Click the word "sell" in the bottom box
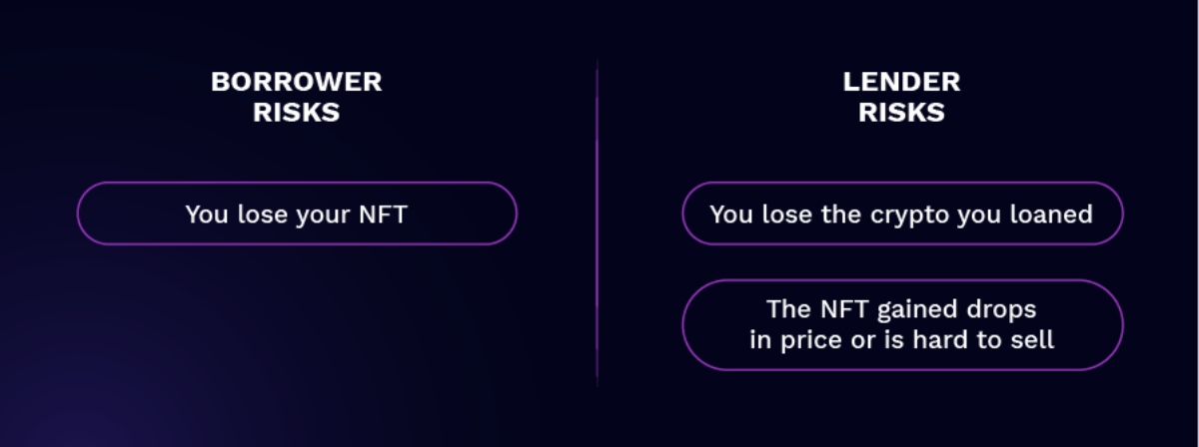Image resolution: width=1199 pixels, height=447 pixels. [1033, 339]
